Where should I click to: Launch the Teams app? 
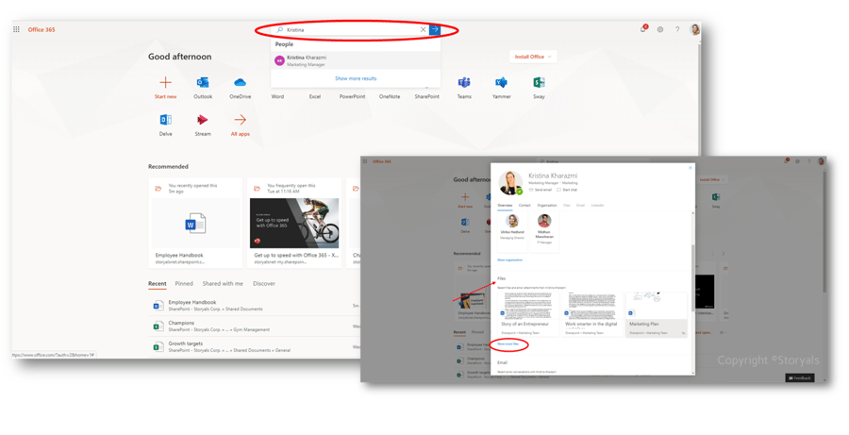click(x=464, y=82)
